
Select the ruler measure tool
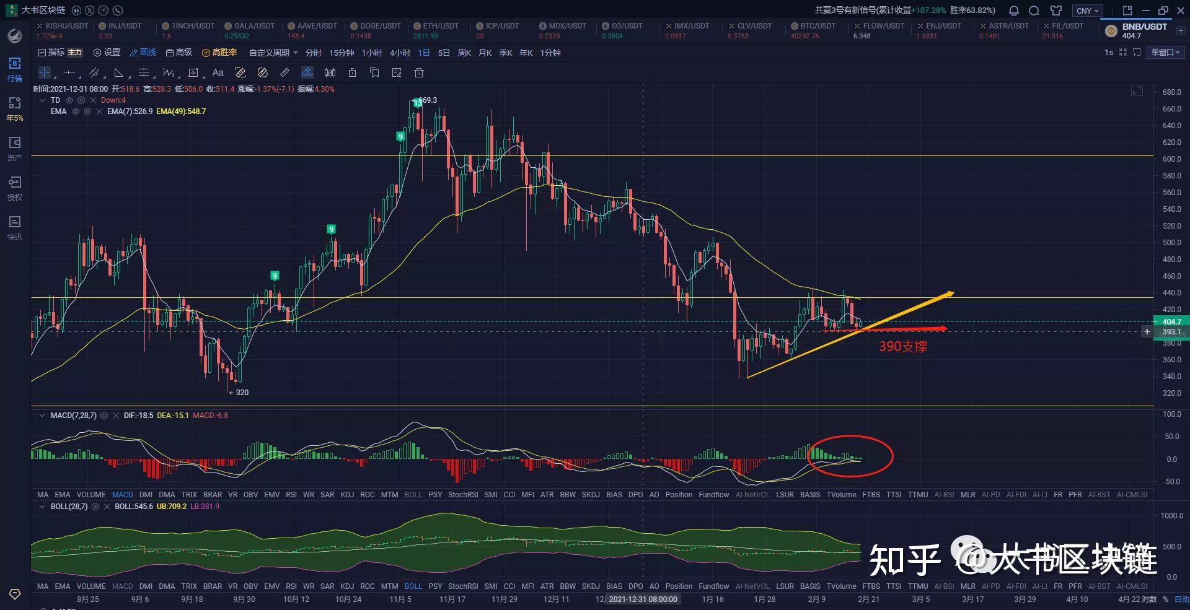pyautogui.click(x=284, y=73)
